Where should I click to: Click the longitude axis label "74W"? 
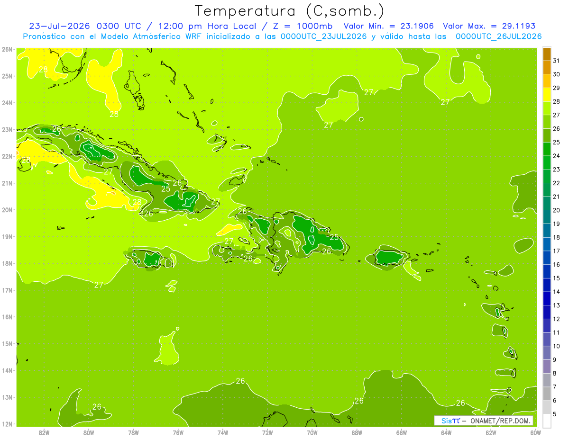(x=223, y=432)
